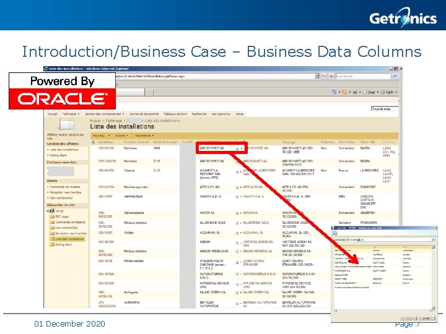Click the Live Search input field
Image resolution: width=446 pixels, height=334 pixels.
coord(363,76)
